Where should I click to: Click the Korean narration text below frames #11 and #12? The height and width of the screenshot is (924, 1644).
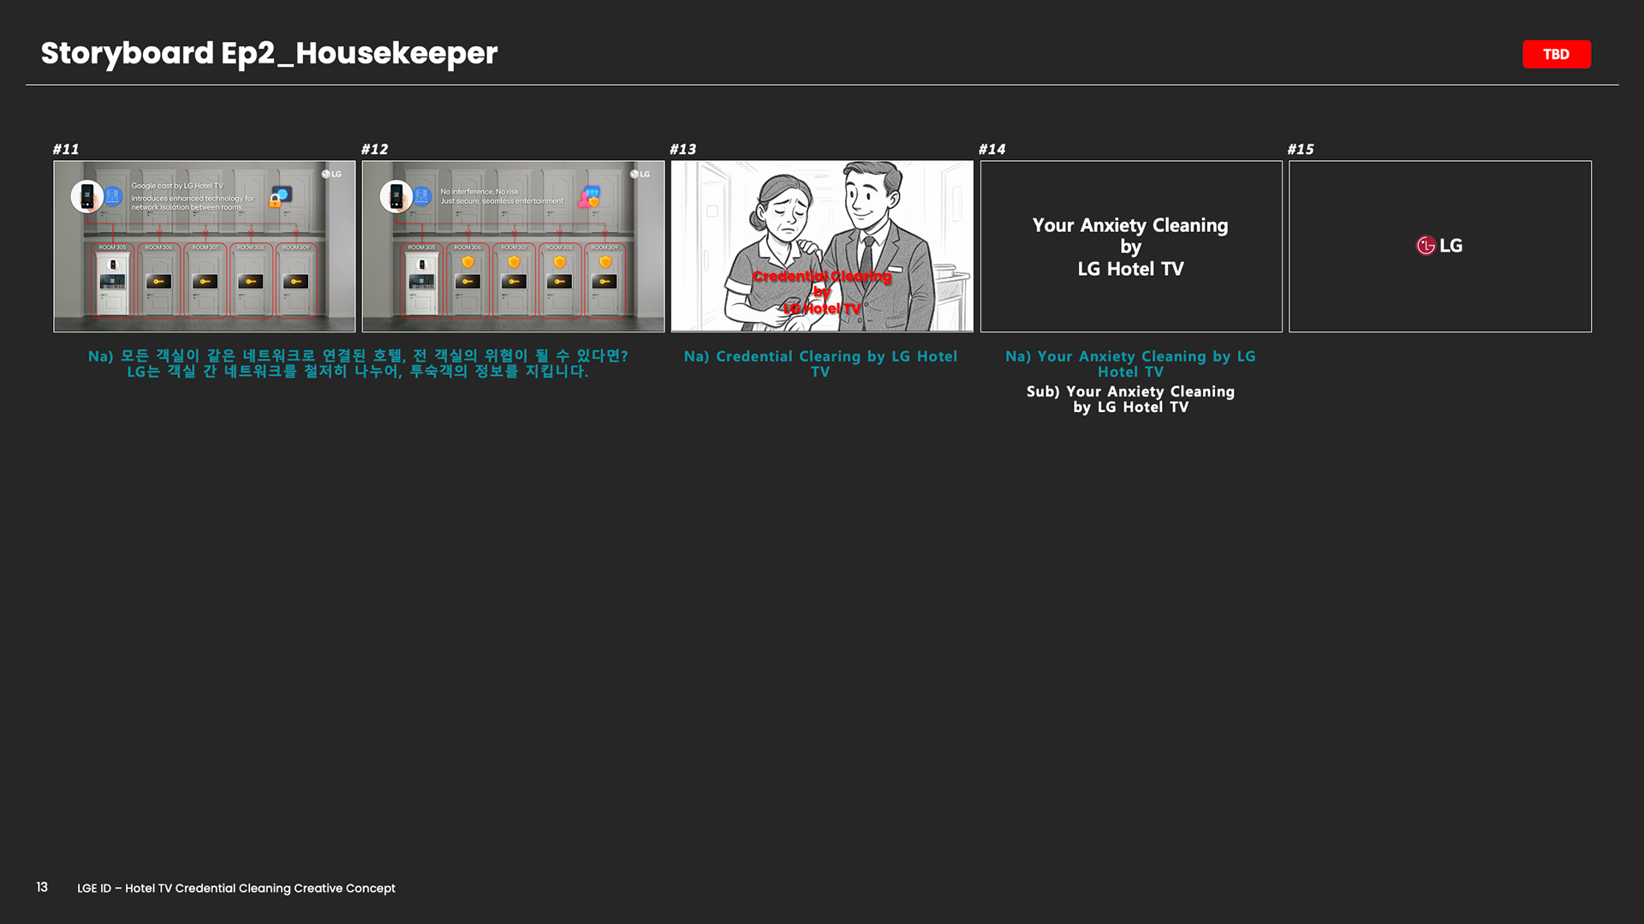tap(358, 363)
